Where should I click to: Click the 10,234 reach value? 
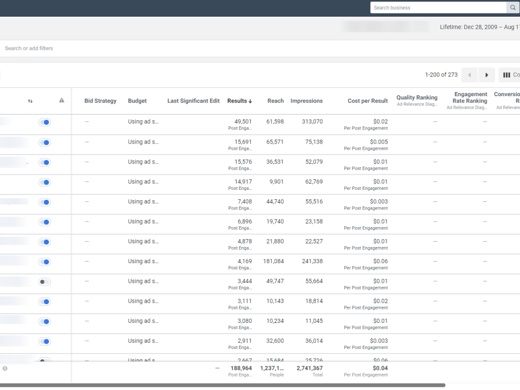275,321
